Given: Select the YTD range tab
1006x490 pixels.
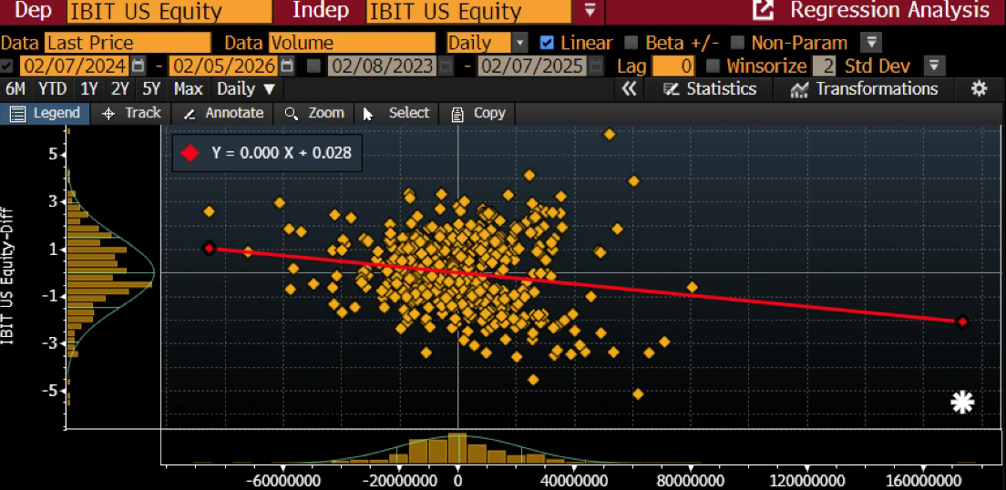Looking at the screenshot, I should [53, 89].
